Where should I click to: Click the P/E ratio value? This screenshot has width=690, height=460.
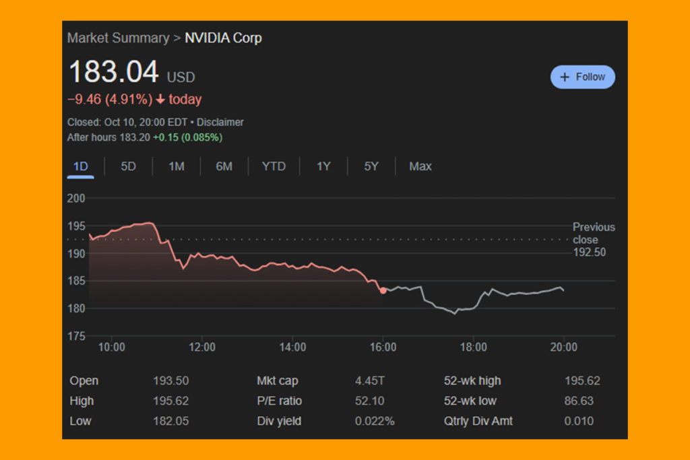point(369,401)
